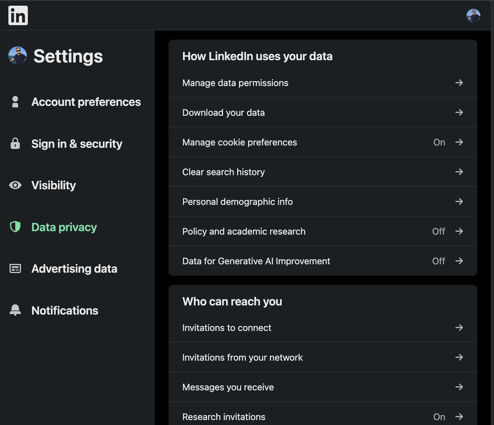Click Clear search history
This screenshot has height=425, width=494.
223,172
